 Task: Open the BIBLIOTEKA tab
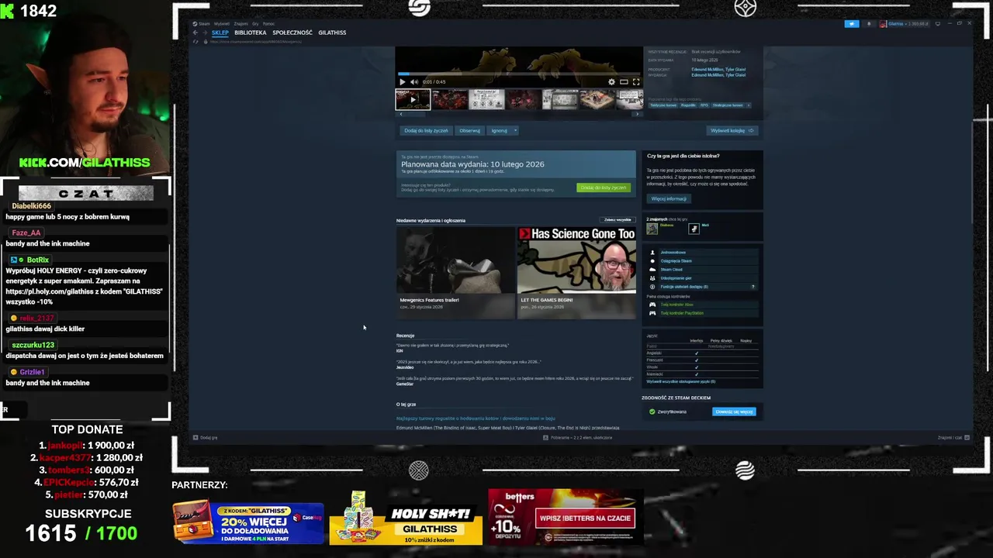[x=251, y=33]
